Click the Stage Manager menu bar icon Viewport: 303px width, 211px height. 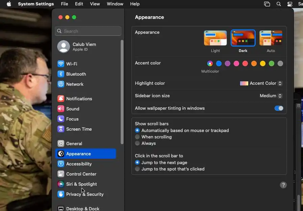click(267, 4)
